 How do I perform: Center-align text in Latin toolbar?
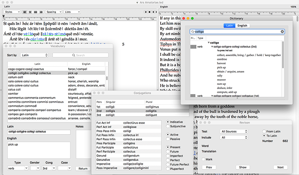click(x=30, y=12)
